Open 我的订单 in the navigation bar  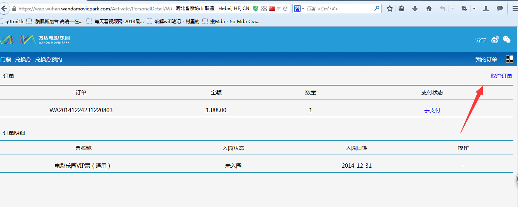coord(486,59)
